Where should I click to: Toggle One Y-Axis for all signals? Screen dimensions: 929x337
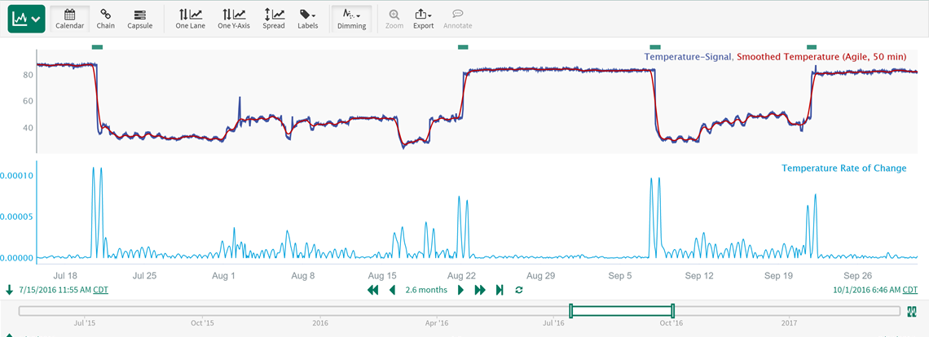point(234,18)
